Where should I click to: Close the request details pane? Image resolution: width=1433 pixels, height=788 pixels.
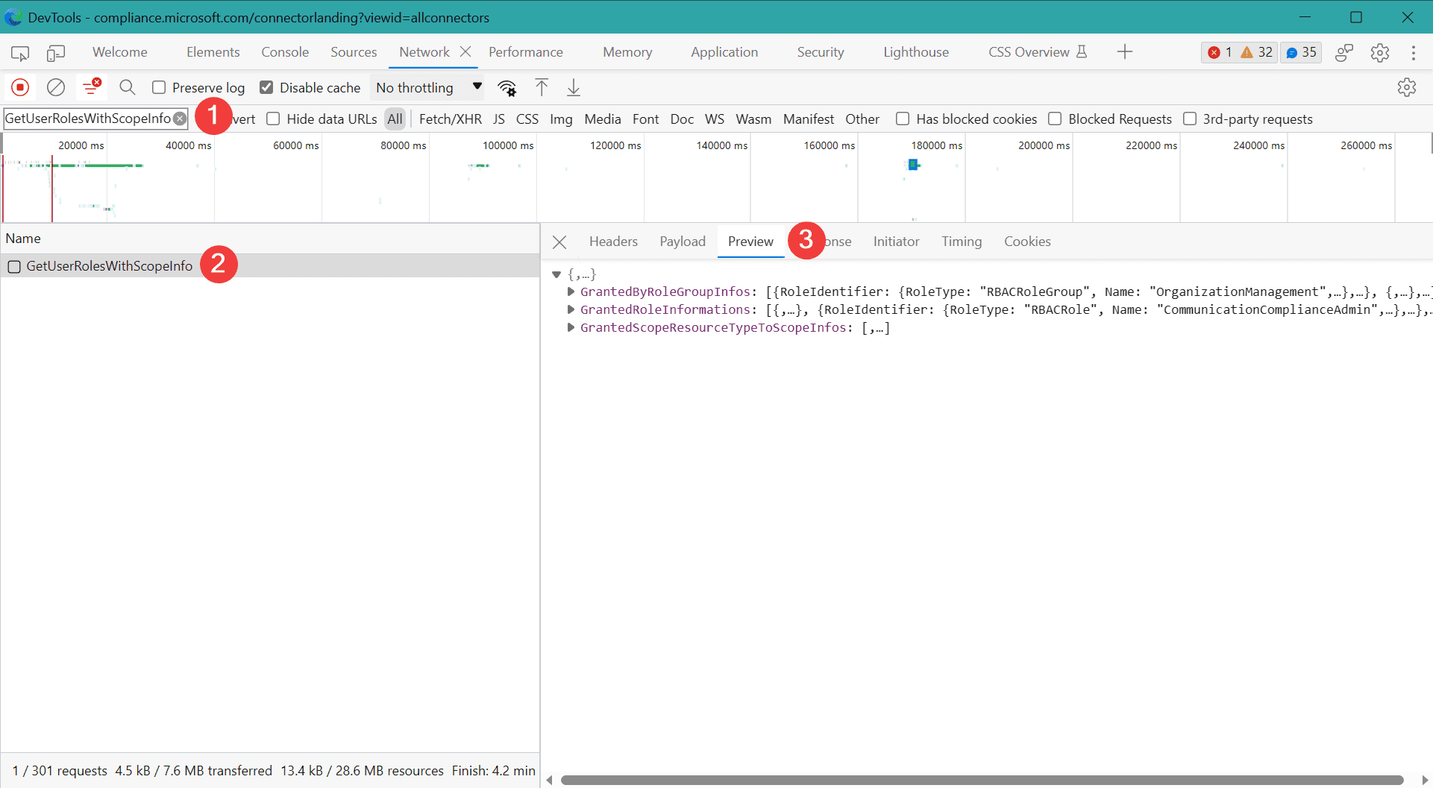[559, 242]
